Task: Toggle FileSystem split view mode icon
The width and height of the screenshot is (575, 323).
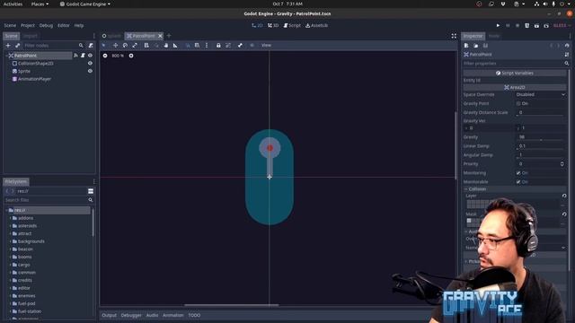Action: tap(91, 191)
